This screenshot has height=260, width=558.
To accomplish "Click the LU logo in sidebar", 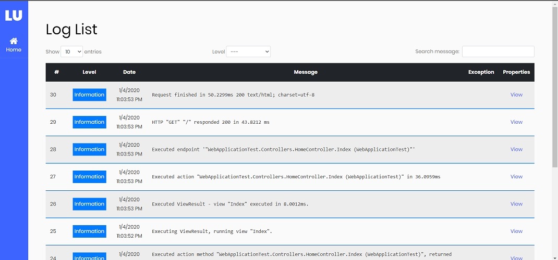I will pos(14,15).
